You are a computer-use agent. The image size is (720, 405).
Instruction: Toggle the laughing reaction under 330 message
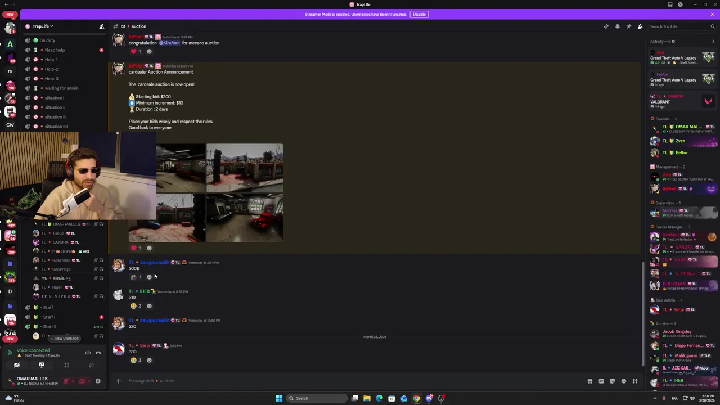click(136, 360)
